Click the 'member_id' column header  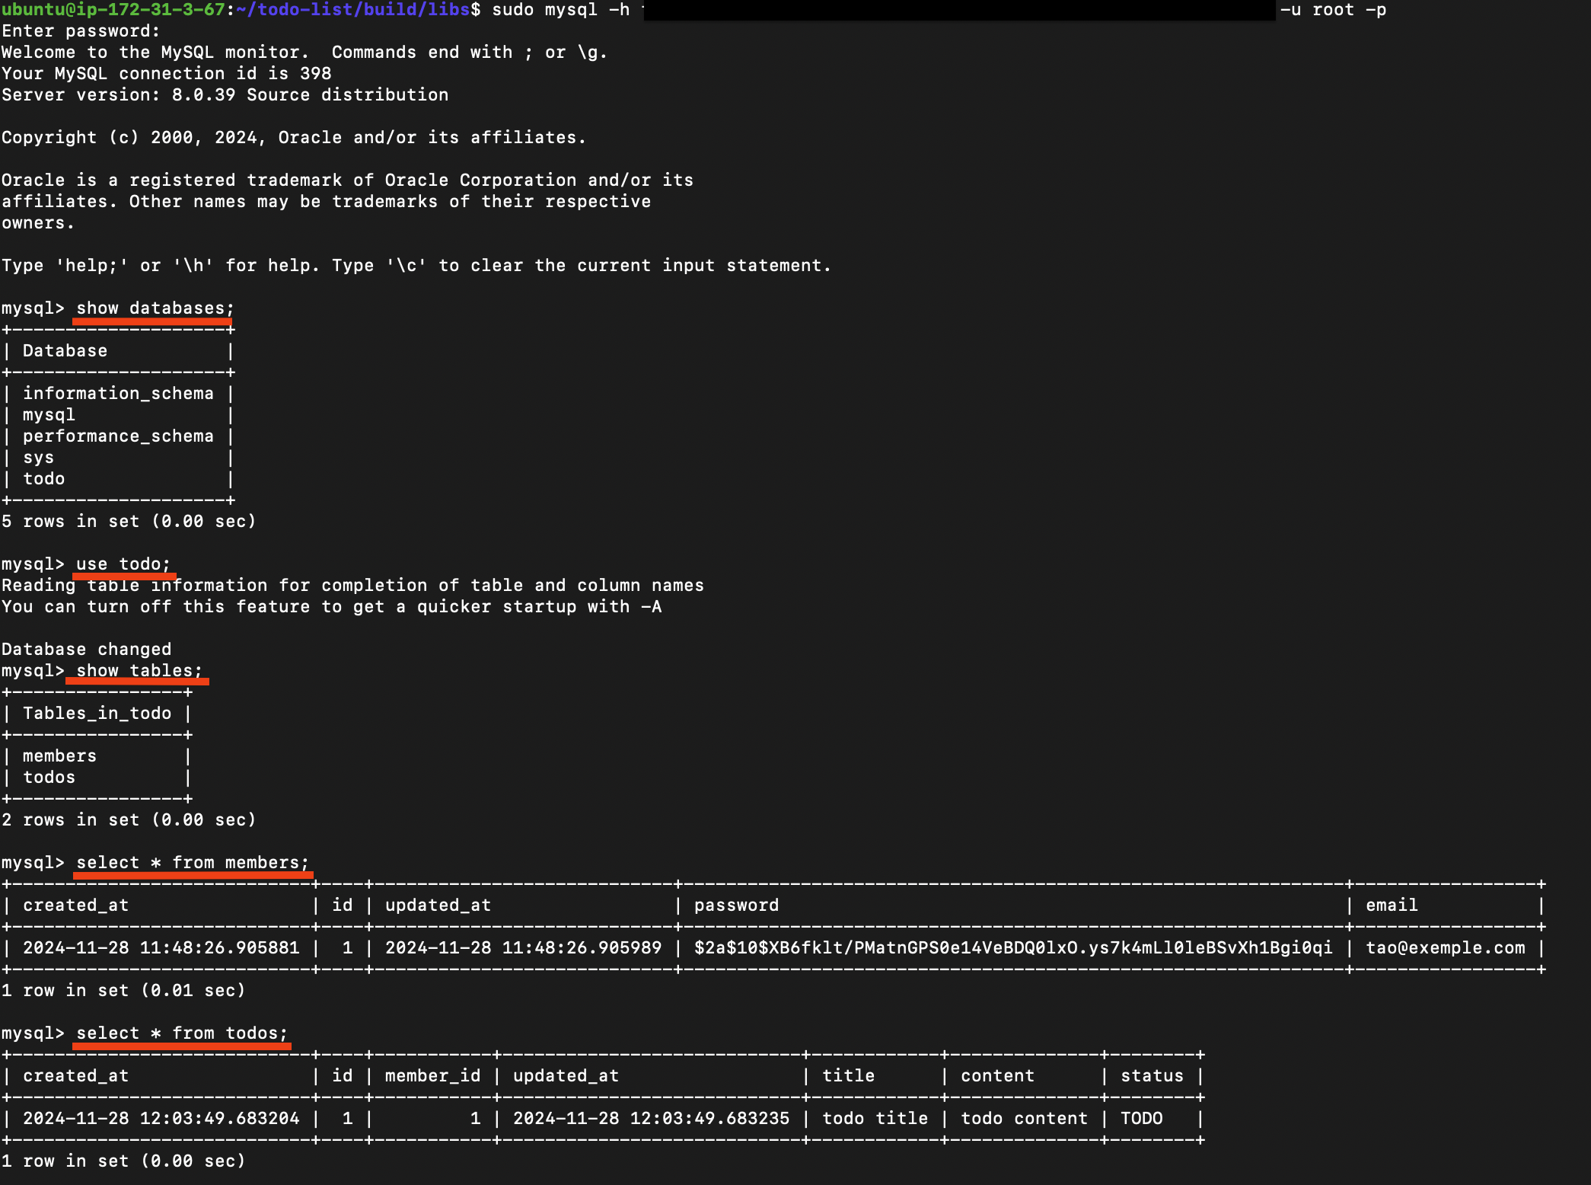click(432, 1076)
